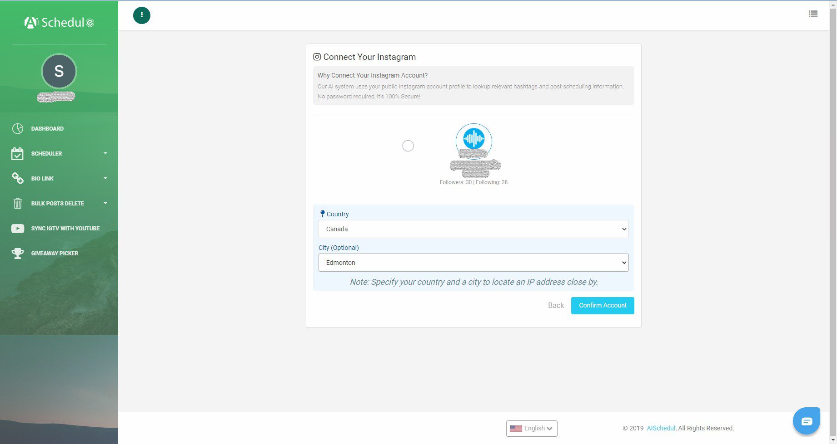Click the US flag language icon
This screenshot has height=444, width=837.
(x=516, y=428)
